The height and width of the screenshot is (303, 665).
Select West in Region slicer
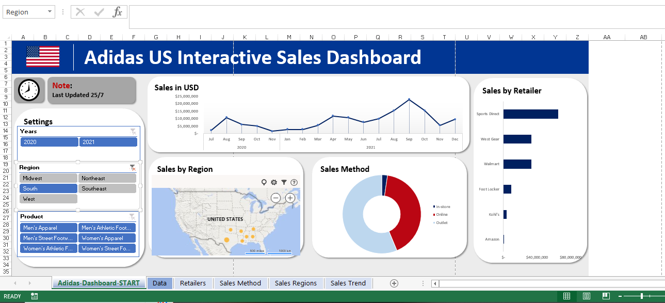pos(48,199)
